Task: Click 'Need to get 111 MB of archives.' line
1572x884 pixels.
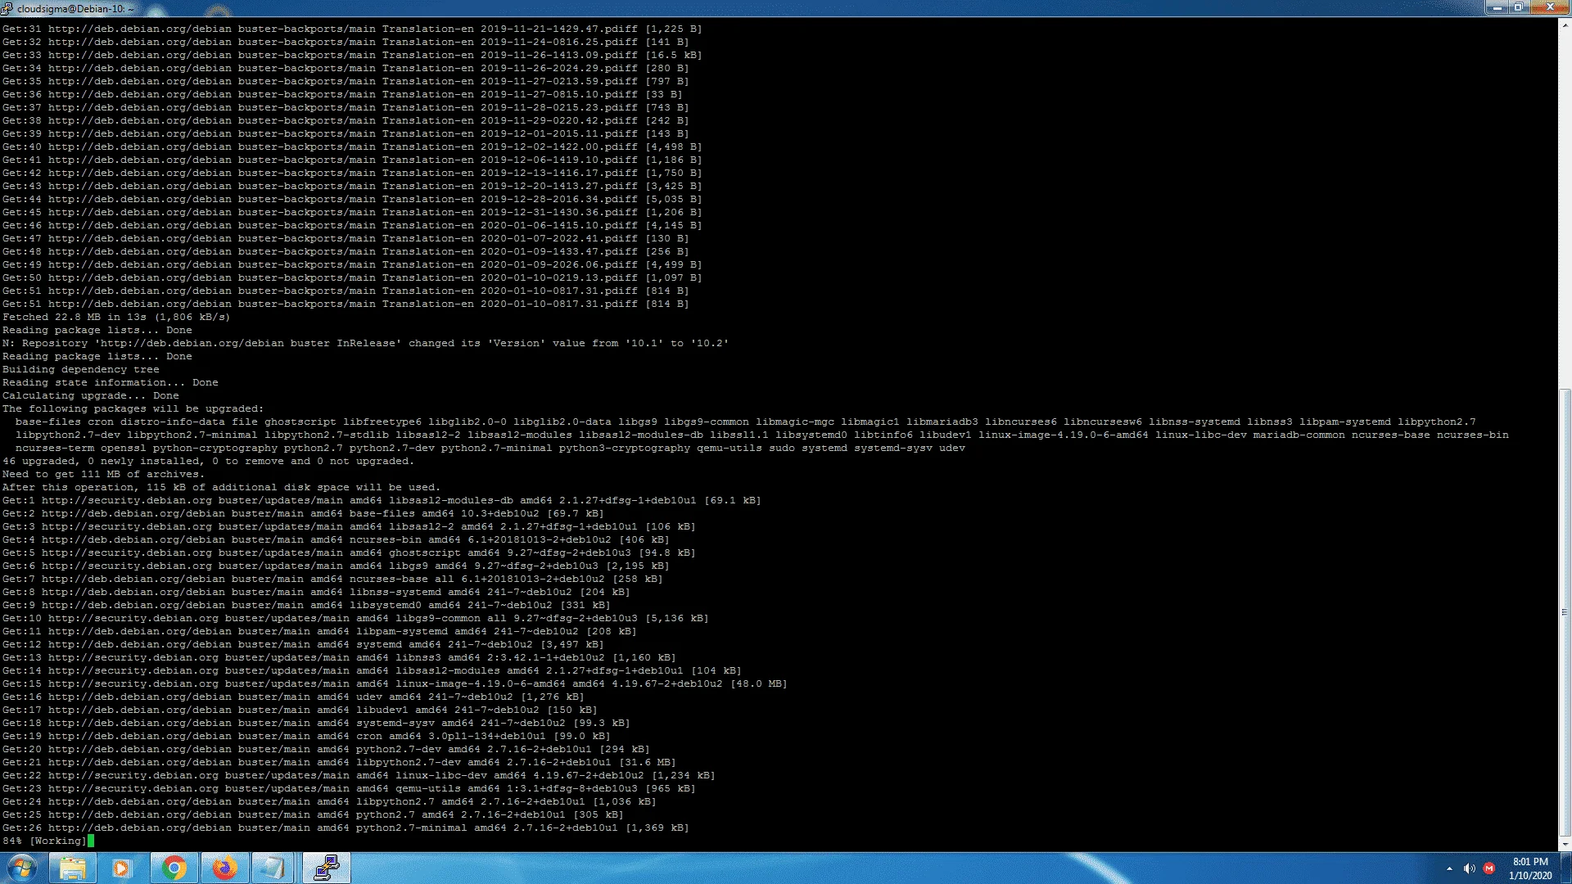Action: coord(103,474)
